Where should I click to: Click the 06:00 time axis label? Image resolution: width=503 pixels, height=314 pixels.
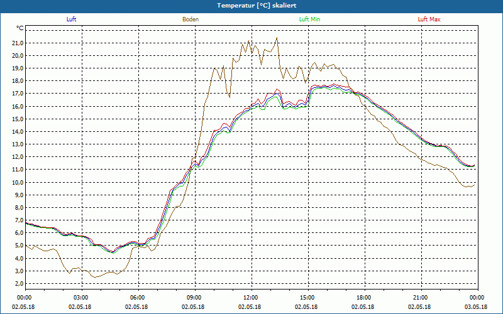pos(138,298)
